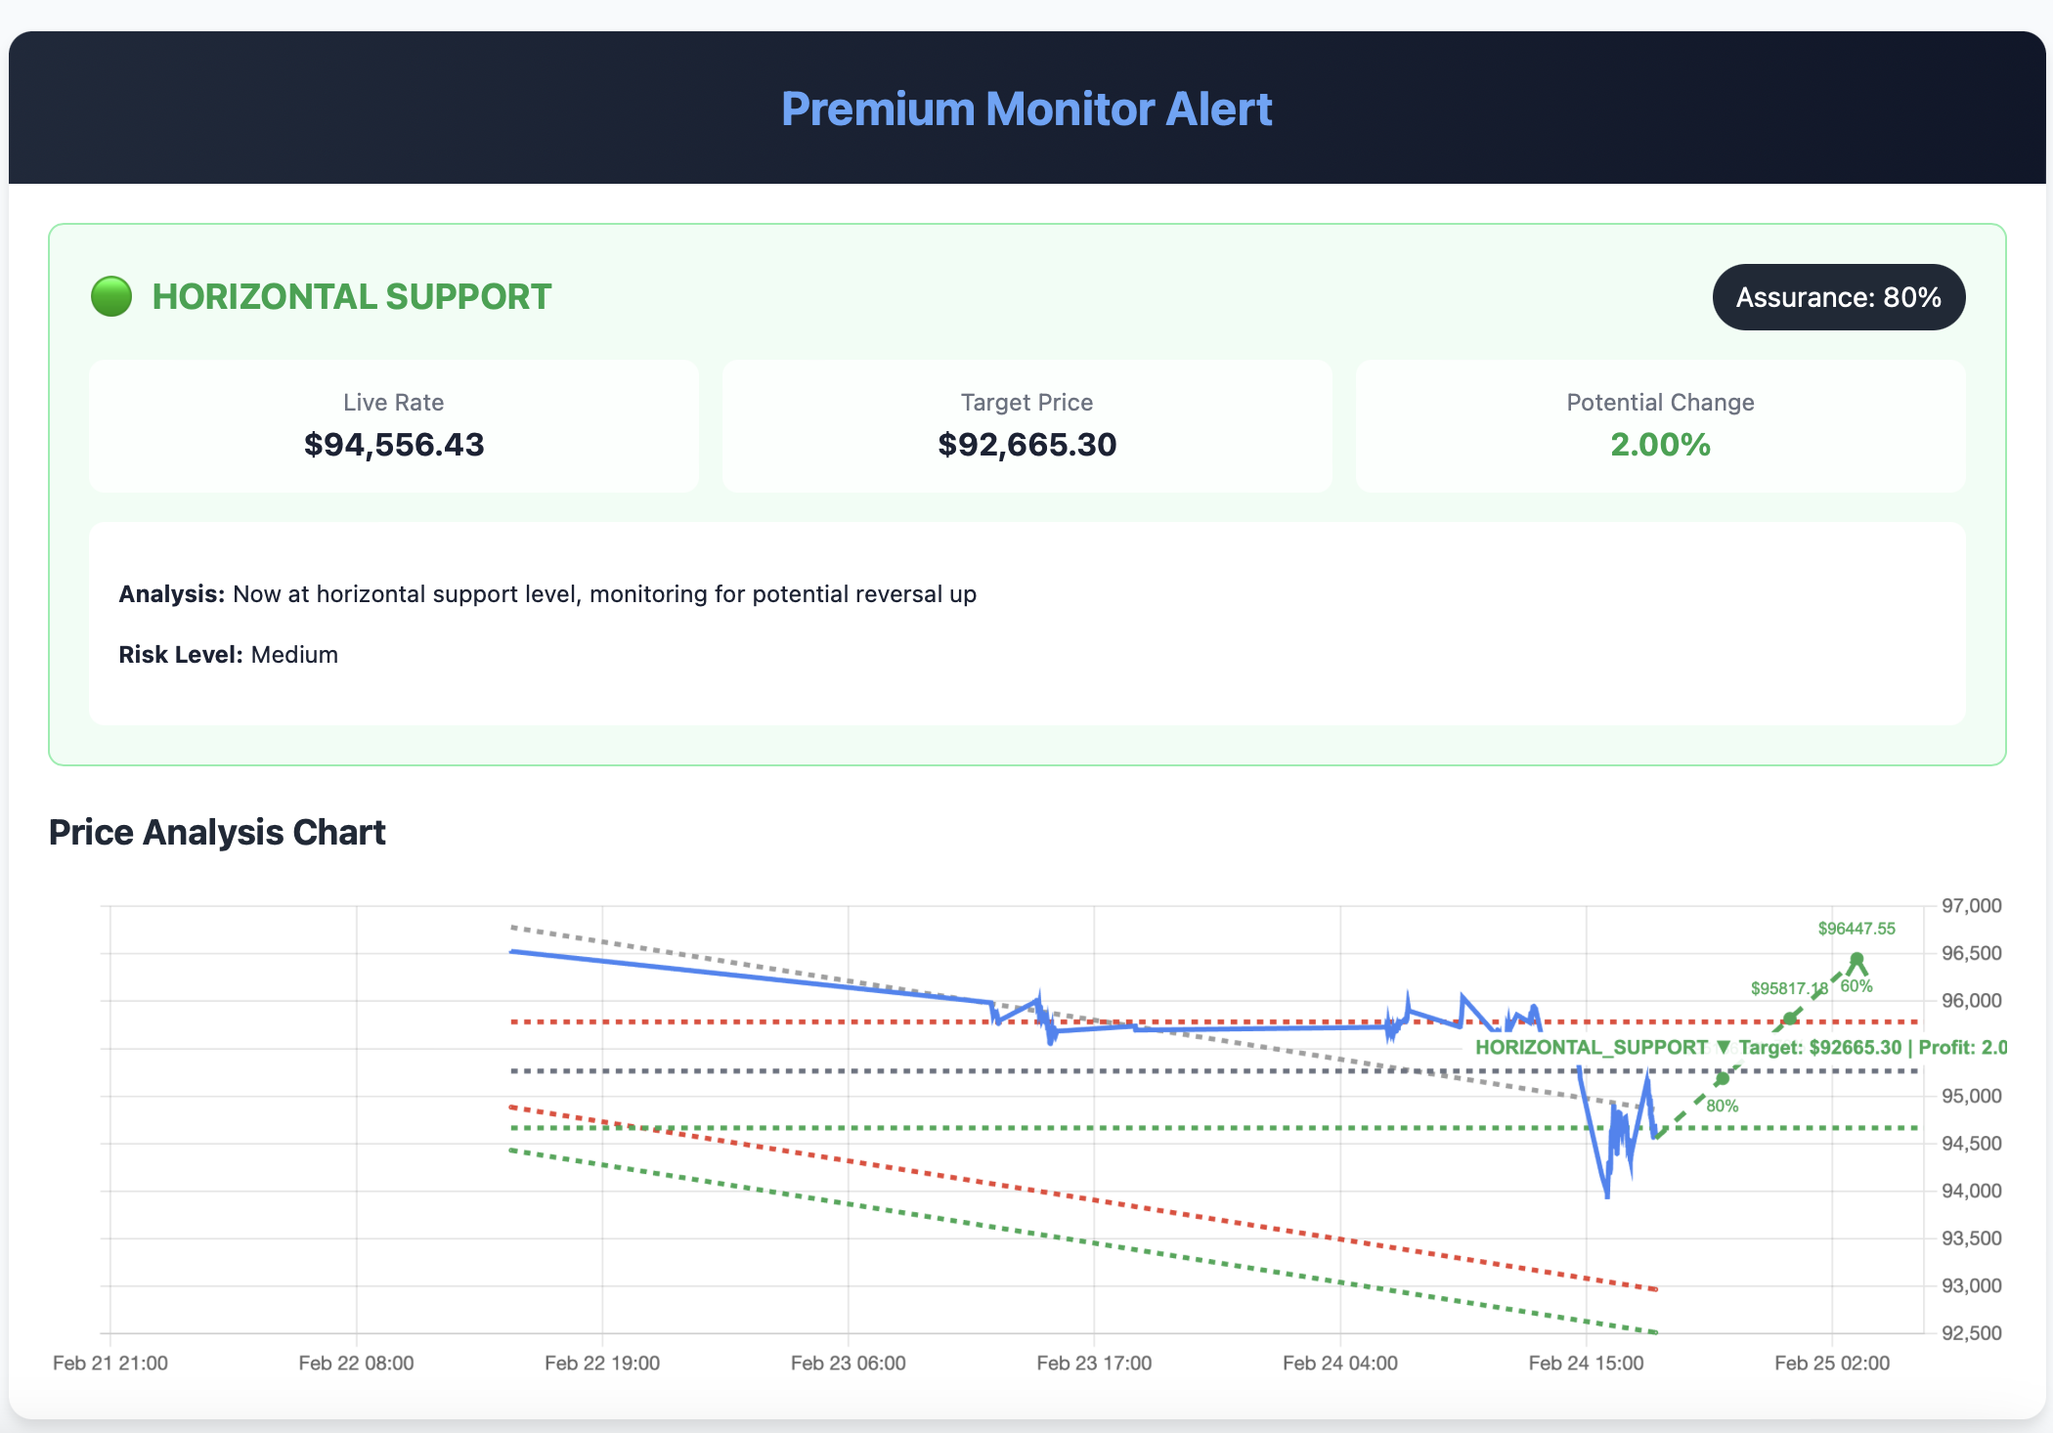
Task: Click the Feb 22 08:00 axis label
Action: [356, 1363]
